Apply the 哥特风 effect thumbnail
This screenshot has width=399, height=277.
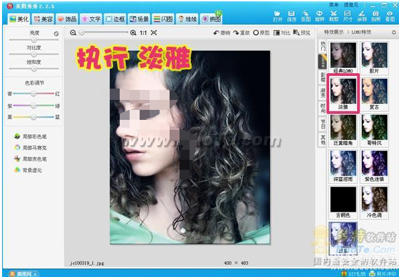point(373,129)
